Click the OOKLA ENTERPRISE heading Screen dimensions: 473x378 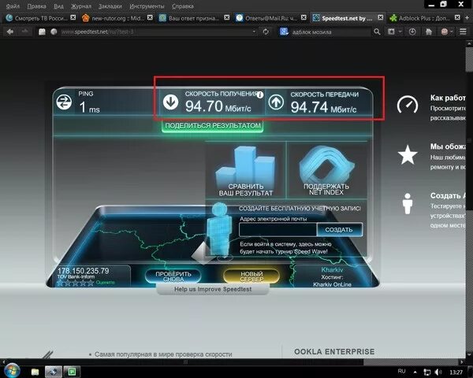point(334,352)
